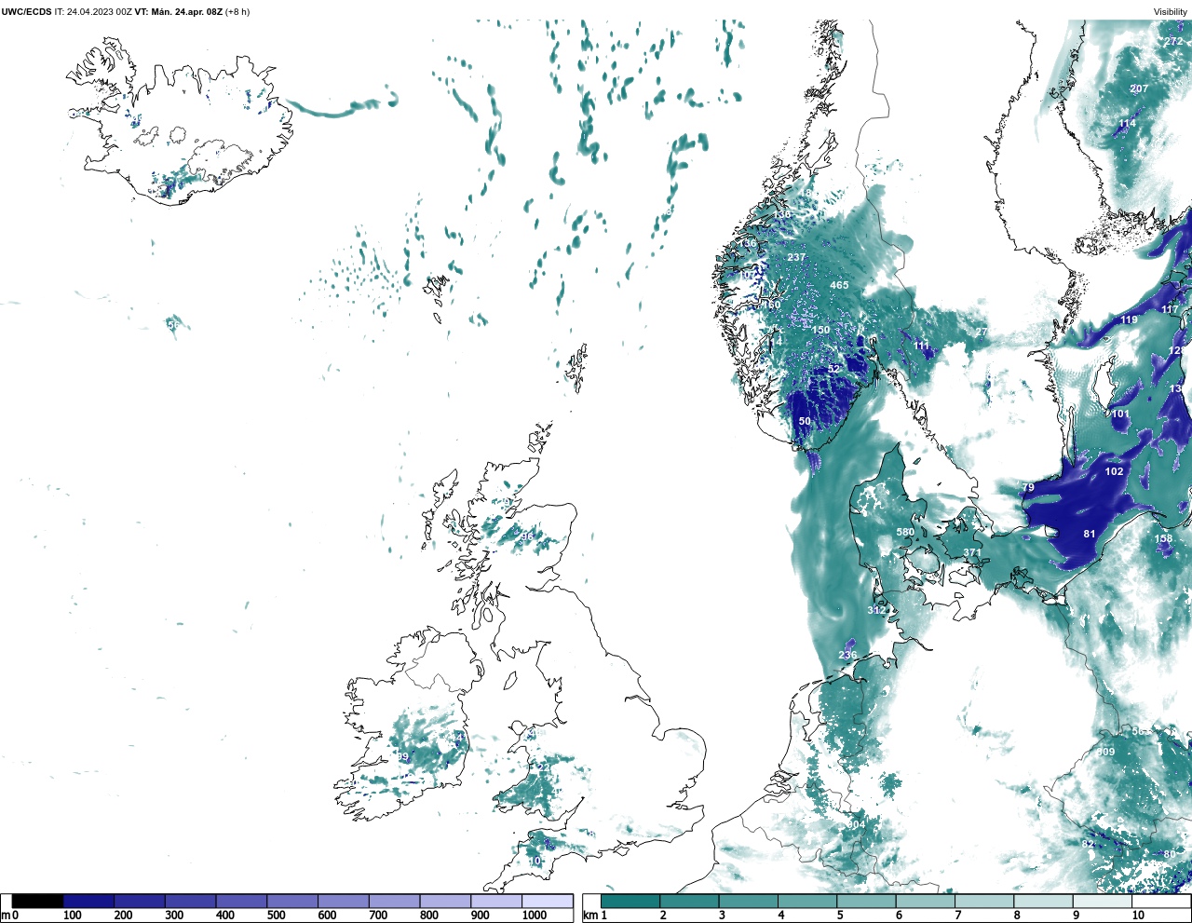Viewport: 1192px width, 923px height.
Task: Choose the 900–1000 m pale lavender swatch
Action: (496, 902)
